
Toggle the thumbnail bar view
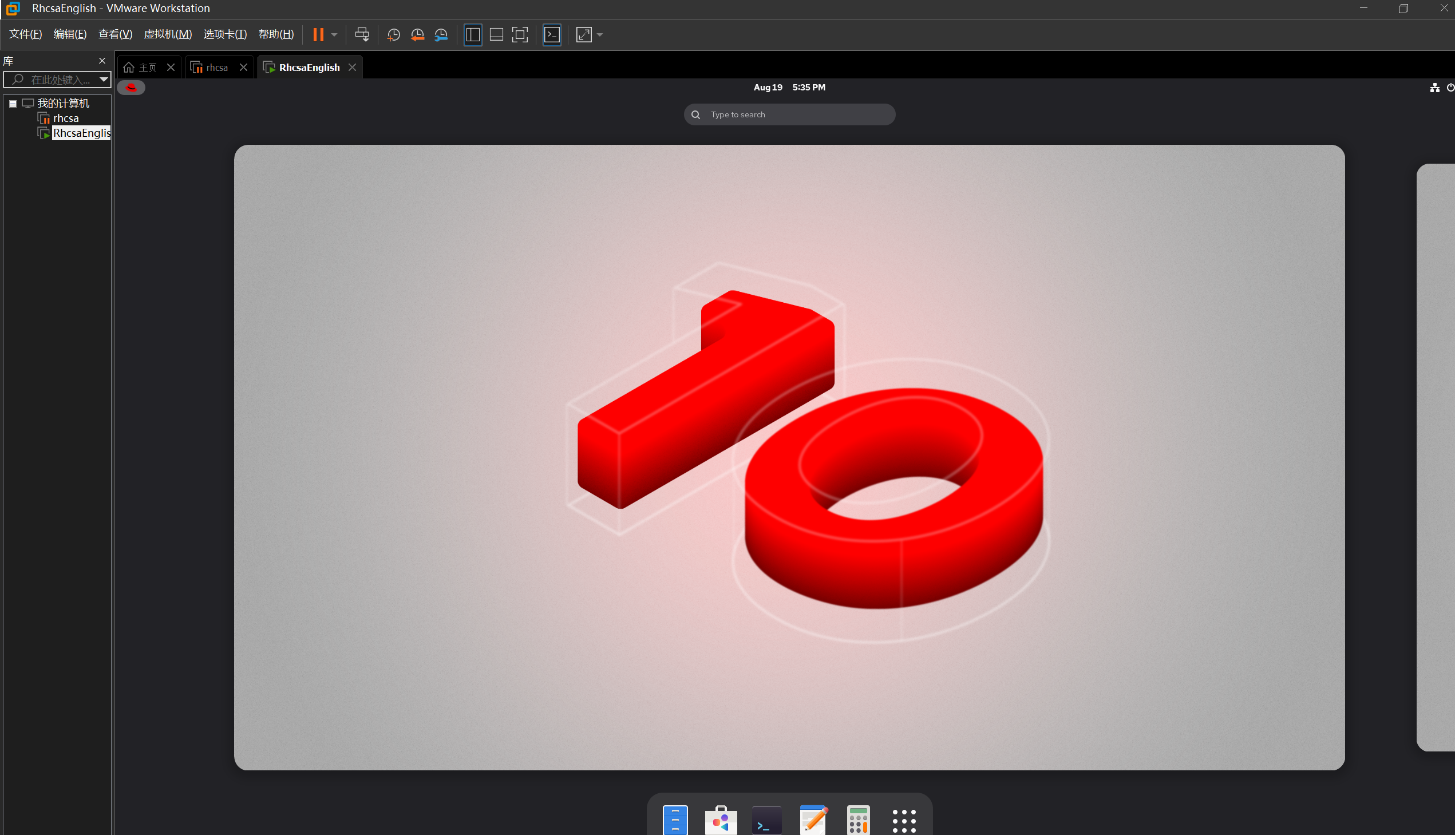497,34
